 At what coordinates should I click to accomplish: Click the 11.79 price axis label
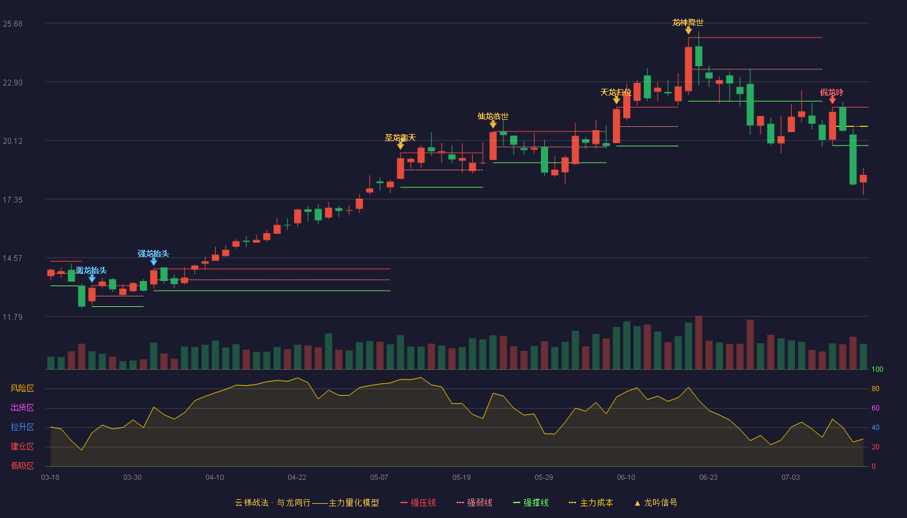[12, 317]
